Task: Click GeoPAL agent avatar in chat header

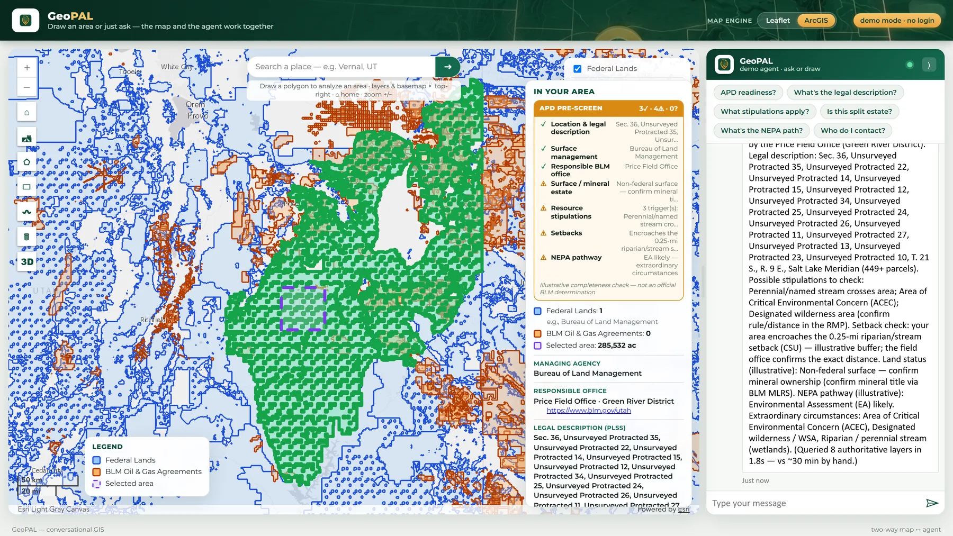Action: click(724, 65)
